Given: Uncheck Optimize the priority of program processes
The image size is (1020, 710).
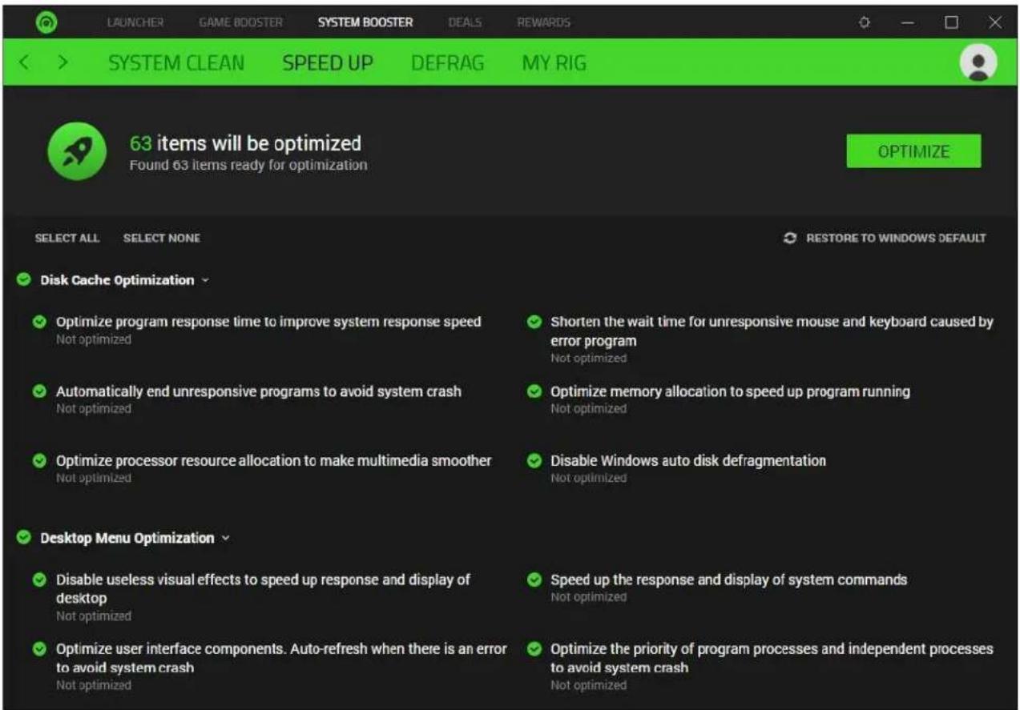Looking at the screenshot, I should click(534, 648).
